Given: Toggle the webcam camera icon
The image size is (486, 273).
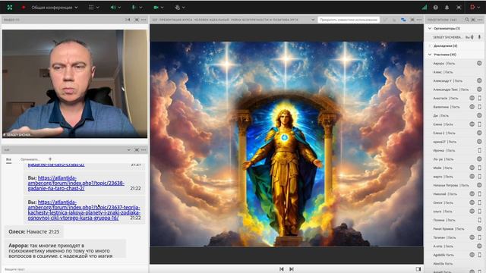Looking at the screenshot, I should (x=156, y=7).
